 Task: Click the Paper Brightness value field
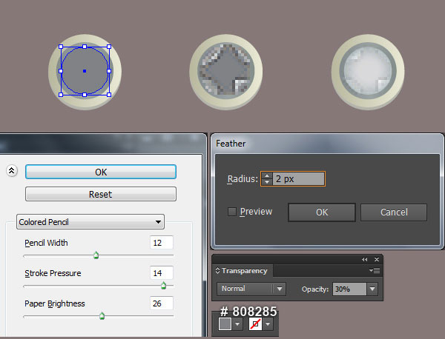[x=161, y=303]
